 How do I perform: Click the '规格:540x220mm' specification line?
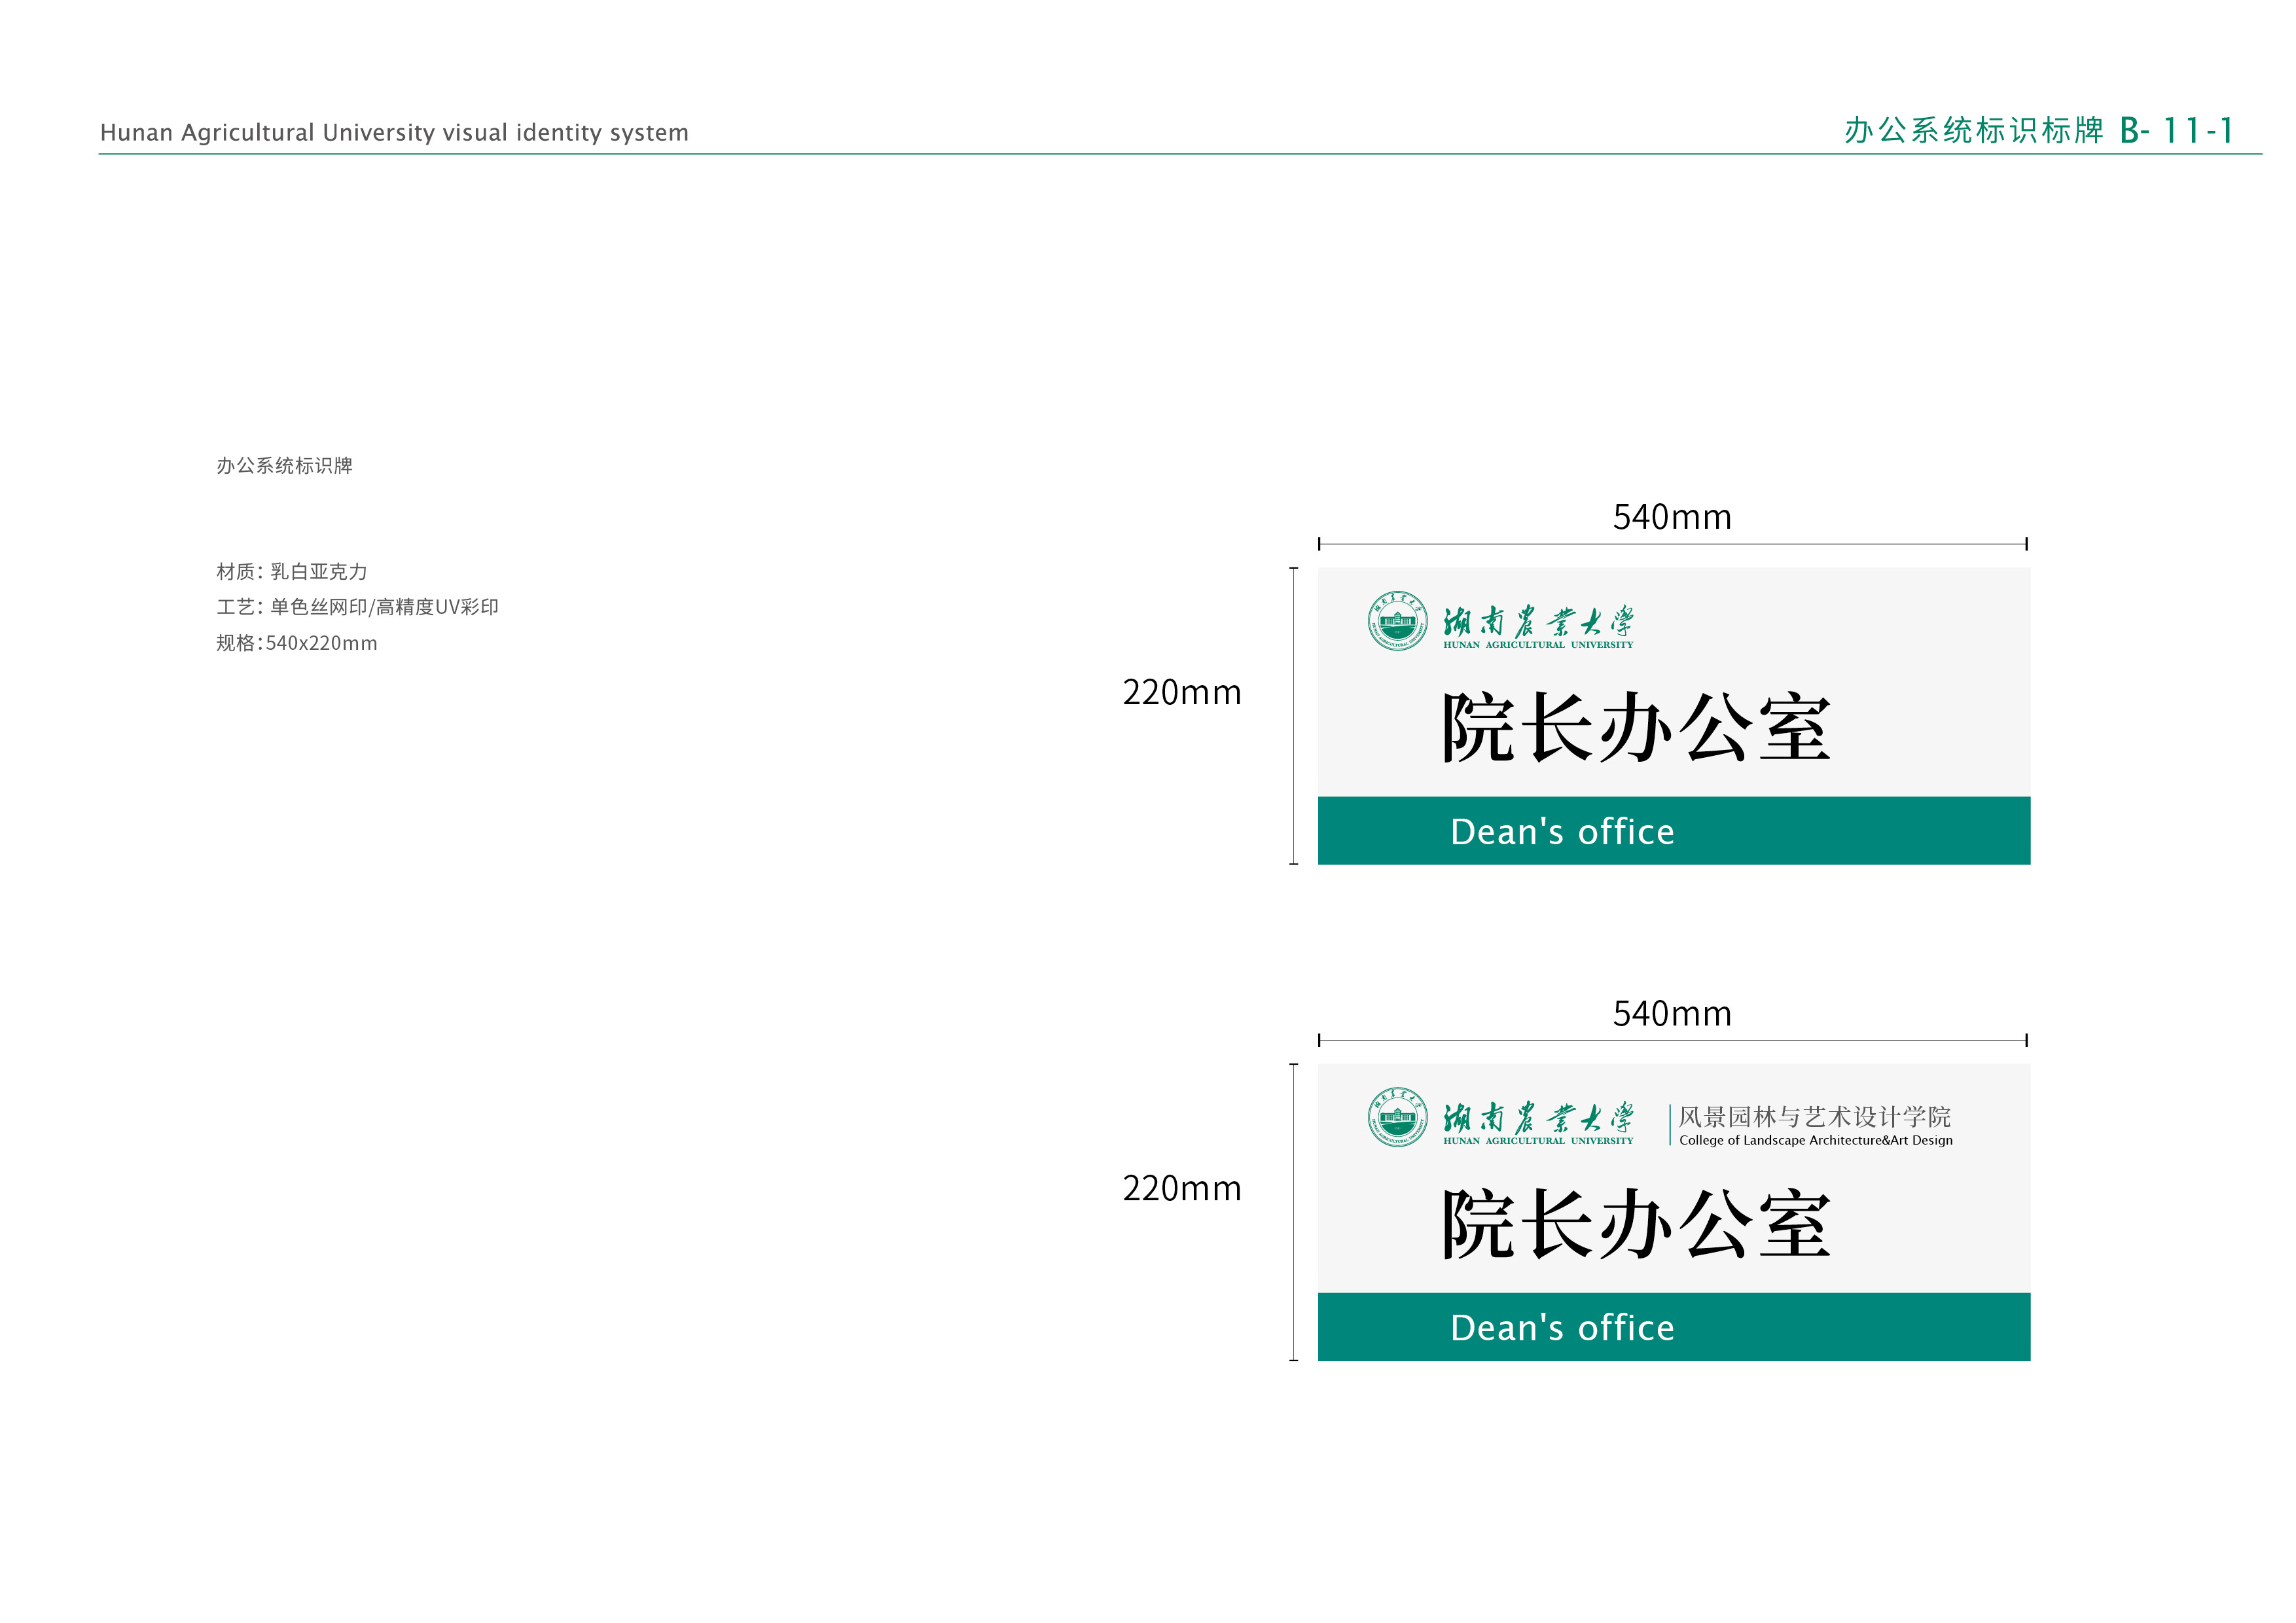297,643
